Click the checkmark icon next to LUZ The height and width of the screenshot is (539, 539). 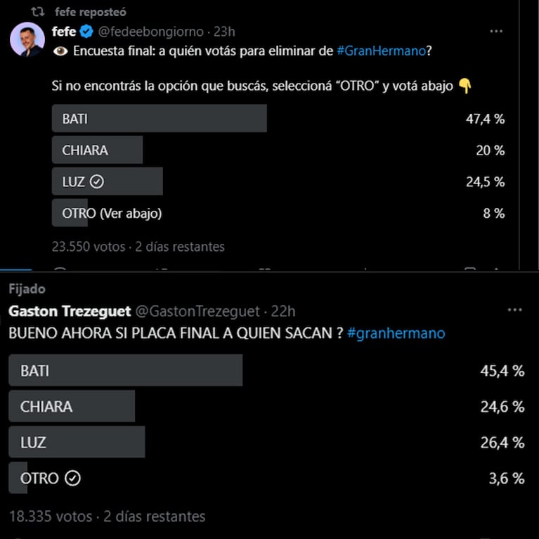click(97, 181)
